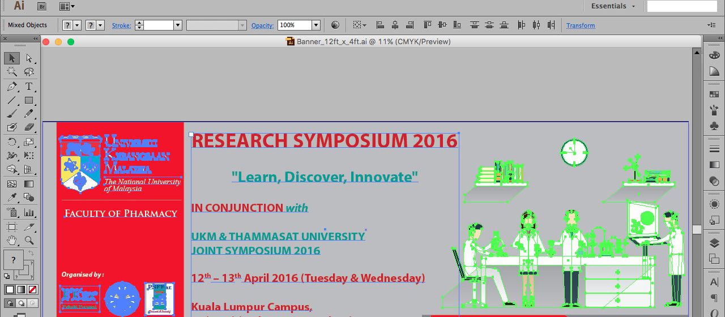This screenshot has height=317, width=725.
Task: Open the stroke weight dropdown
Action: pos(177,25)
